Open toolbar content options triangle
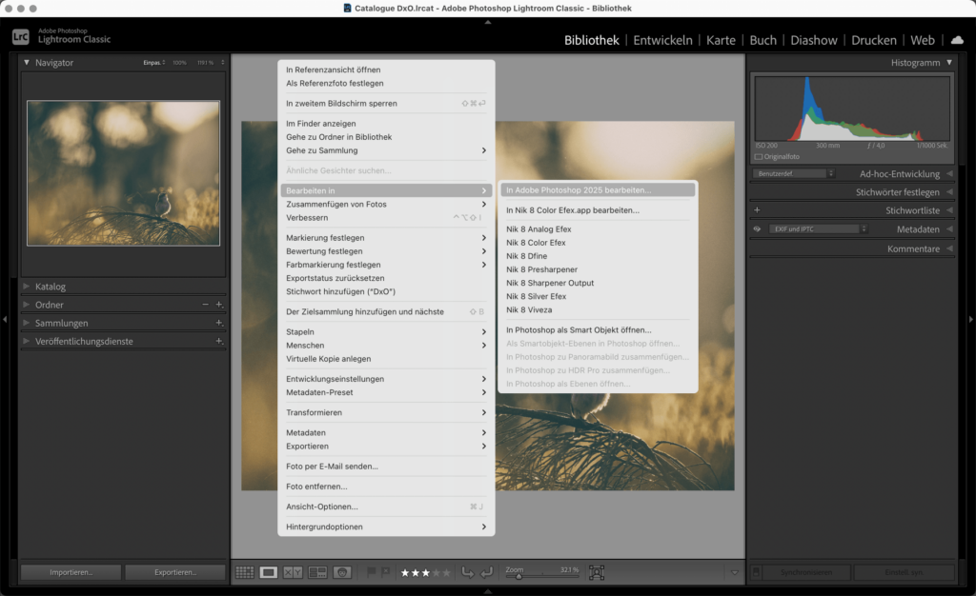 pos(735,572)
